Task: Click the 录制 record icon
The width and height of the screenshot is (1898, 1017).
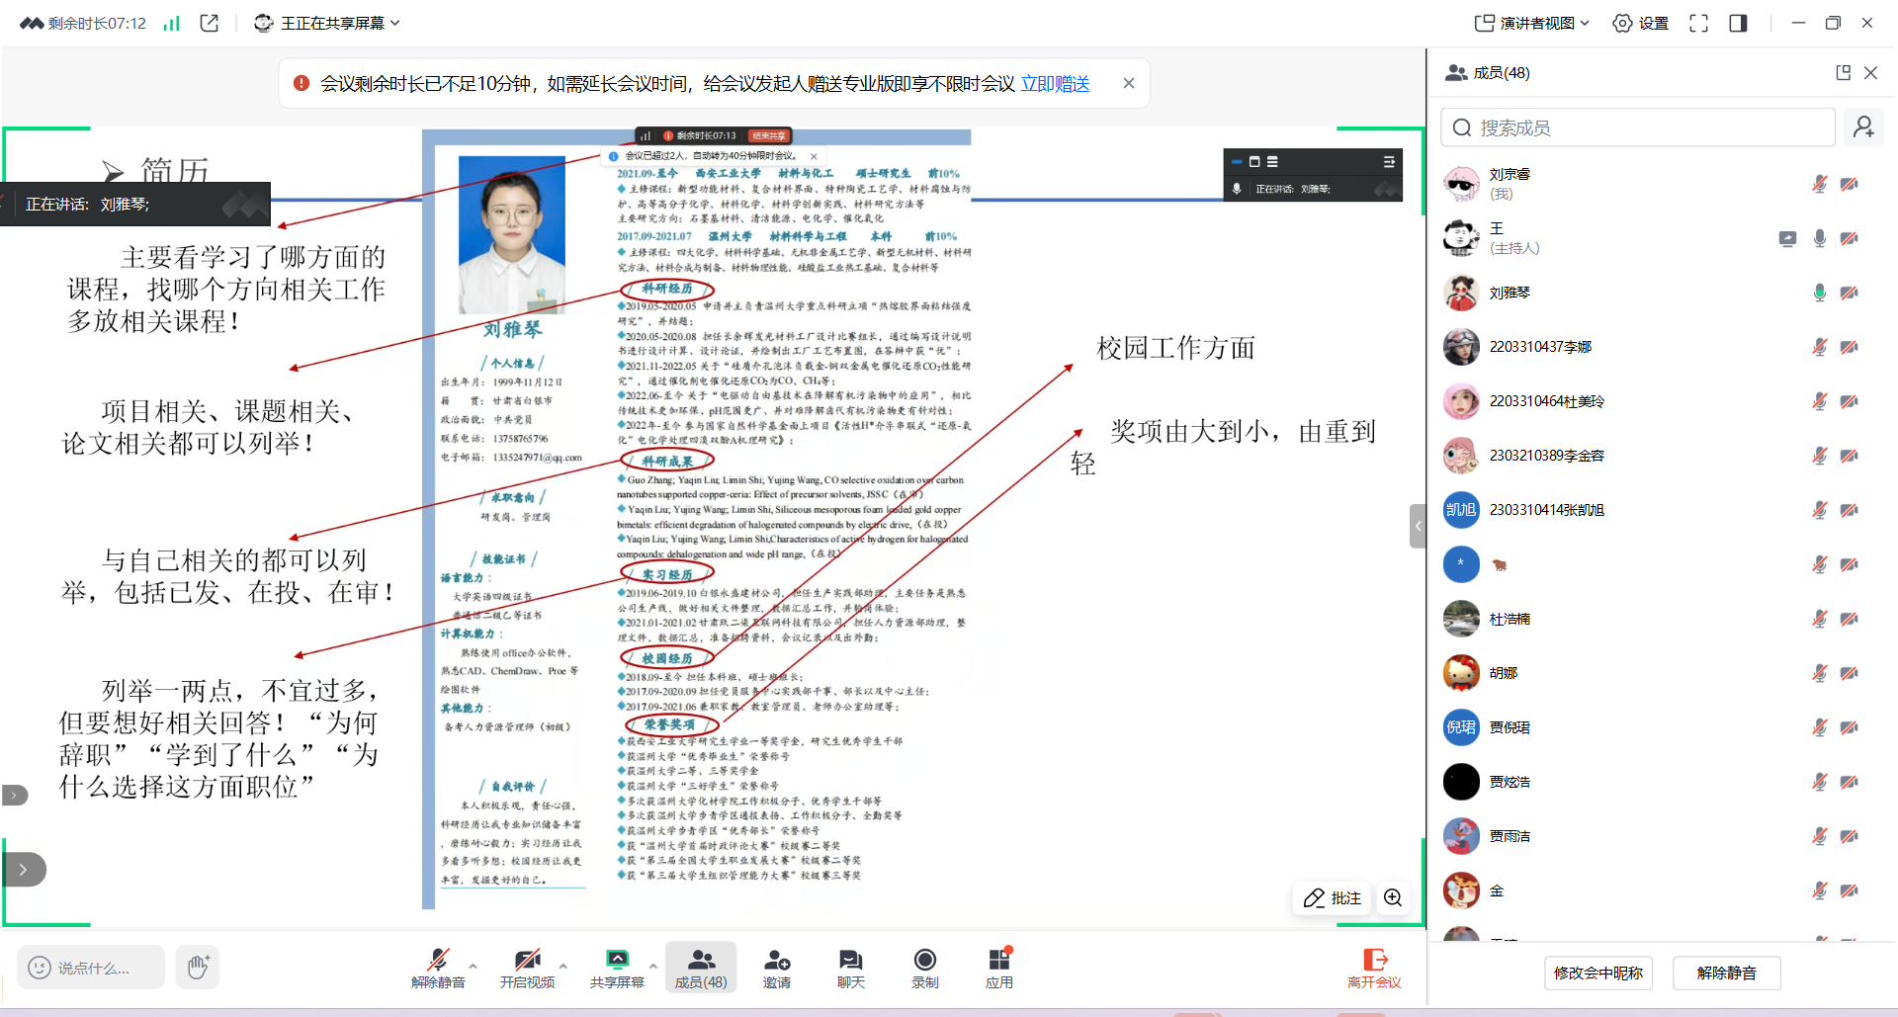Action: (x=924, y=961)
